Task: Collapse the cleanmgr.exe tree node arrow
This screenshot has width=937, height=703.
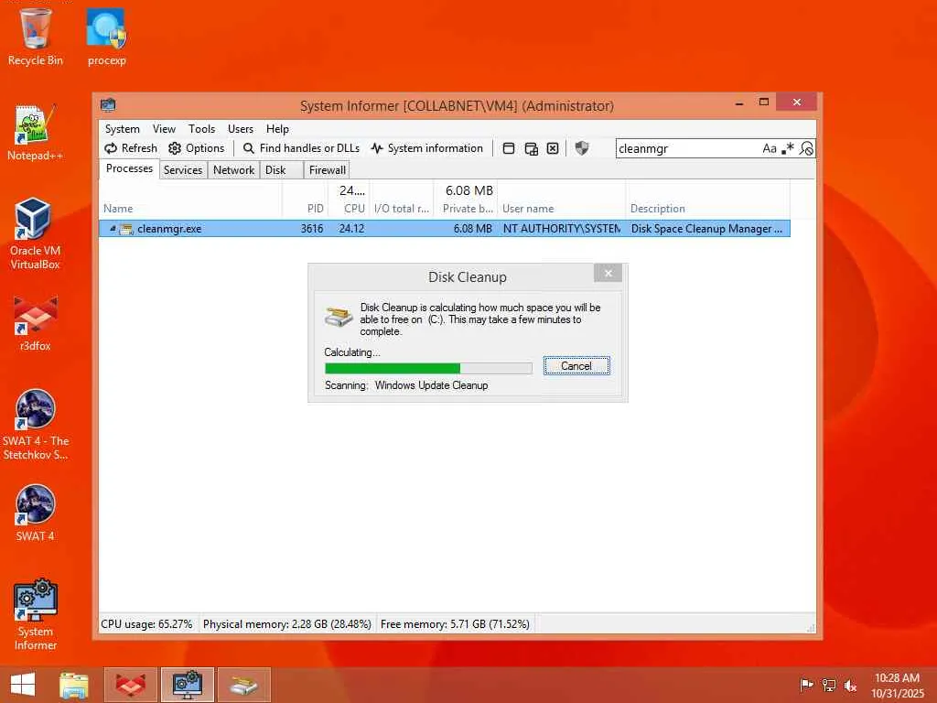Action: coord(113,228)
